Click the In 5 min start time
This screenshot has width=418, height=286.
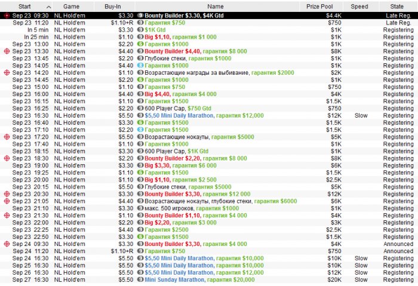(x=38, y=30)
